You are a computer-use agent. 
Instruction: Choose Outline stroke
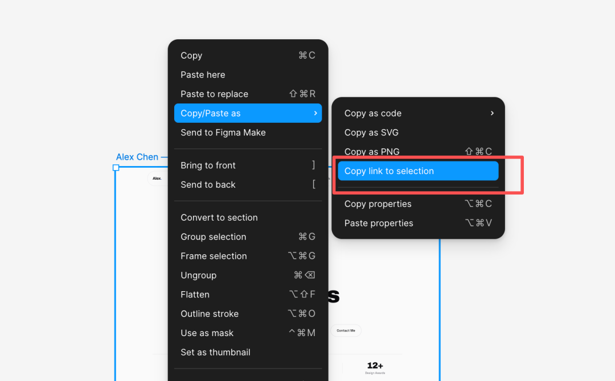click(248, 314)
